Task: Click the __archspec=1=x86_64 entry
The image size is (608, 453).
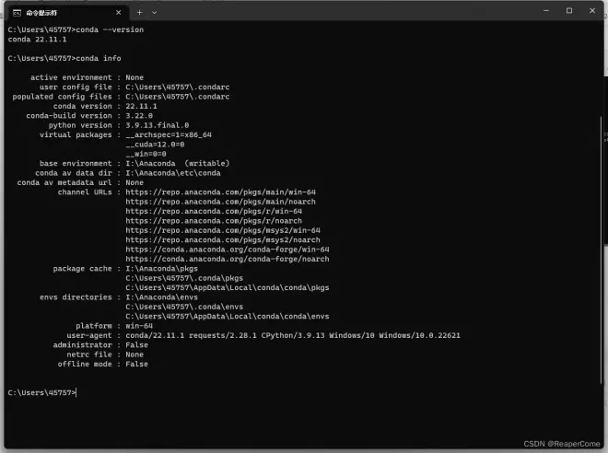Action: click(x=169, y=134)
